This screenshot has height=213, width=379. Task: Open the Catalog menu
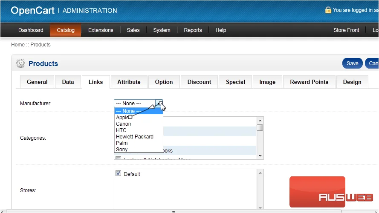[66, 30]
